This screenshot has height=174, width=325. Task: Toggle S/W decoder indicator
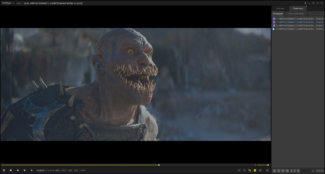pyautogui.click(x=57, y=170)
